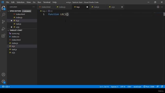Open index.js in the TASKLIST-START folder
Viewport: 165px width, 93px height.
pyautogui.click(x=22, y=43)
